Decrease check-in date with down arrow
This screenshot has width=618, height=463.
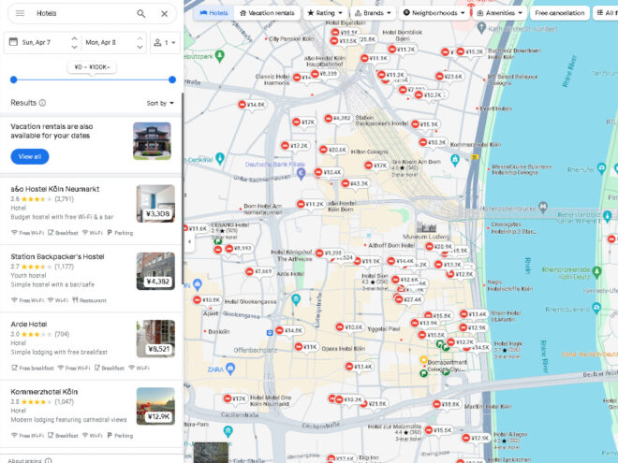pyautogui.click(x=74, y=47)
